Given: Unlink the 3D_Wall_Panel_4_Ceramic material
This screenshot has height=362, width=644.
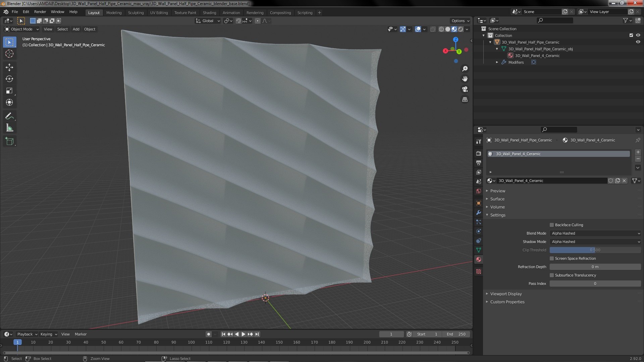Looking at the screenshot, I should click(624, 181).
